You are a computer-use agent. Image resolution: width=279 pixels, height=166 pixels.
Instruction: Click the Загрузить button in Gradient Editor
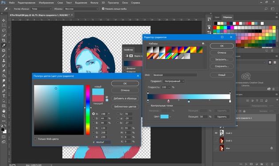coord(222,59)
